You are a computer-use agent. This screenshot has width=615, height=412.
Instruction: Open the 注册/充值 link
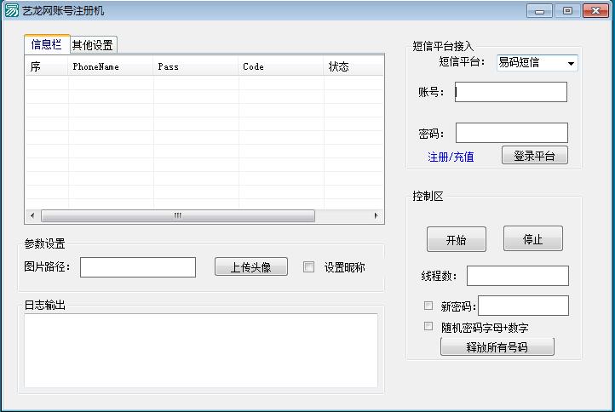(451, 157)
